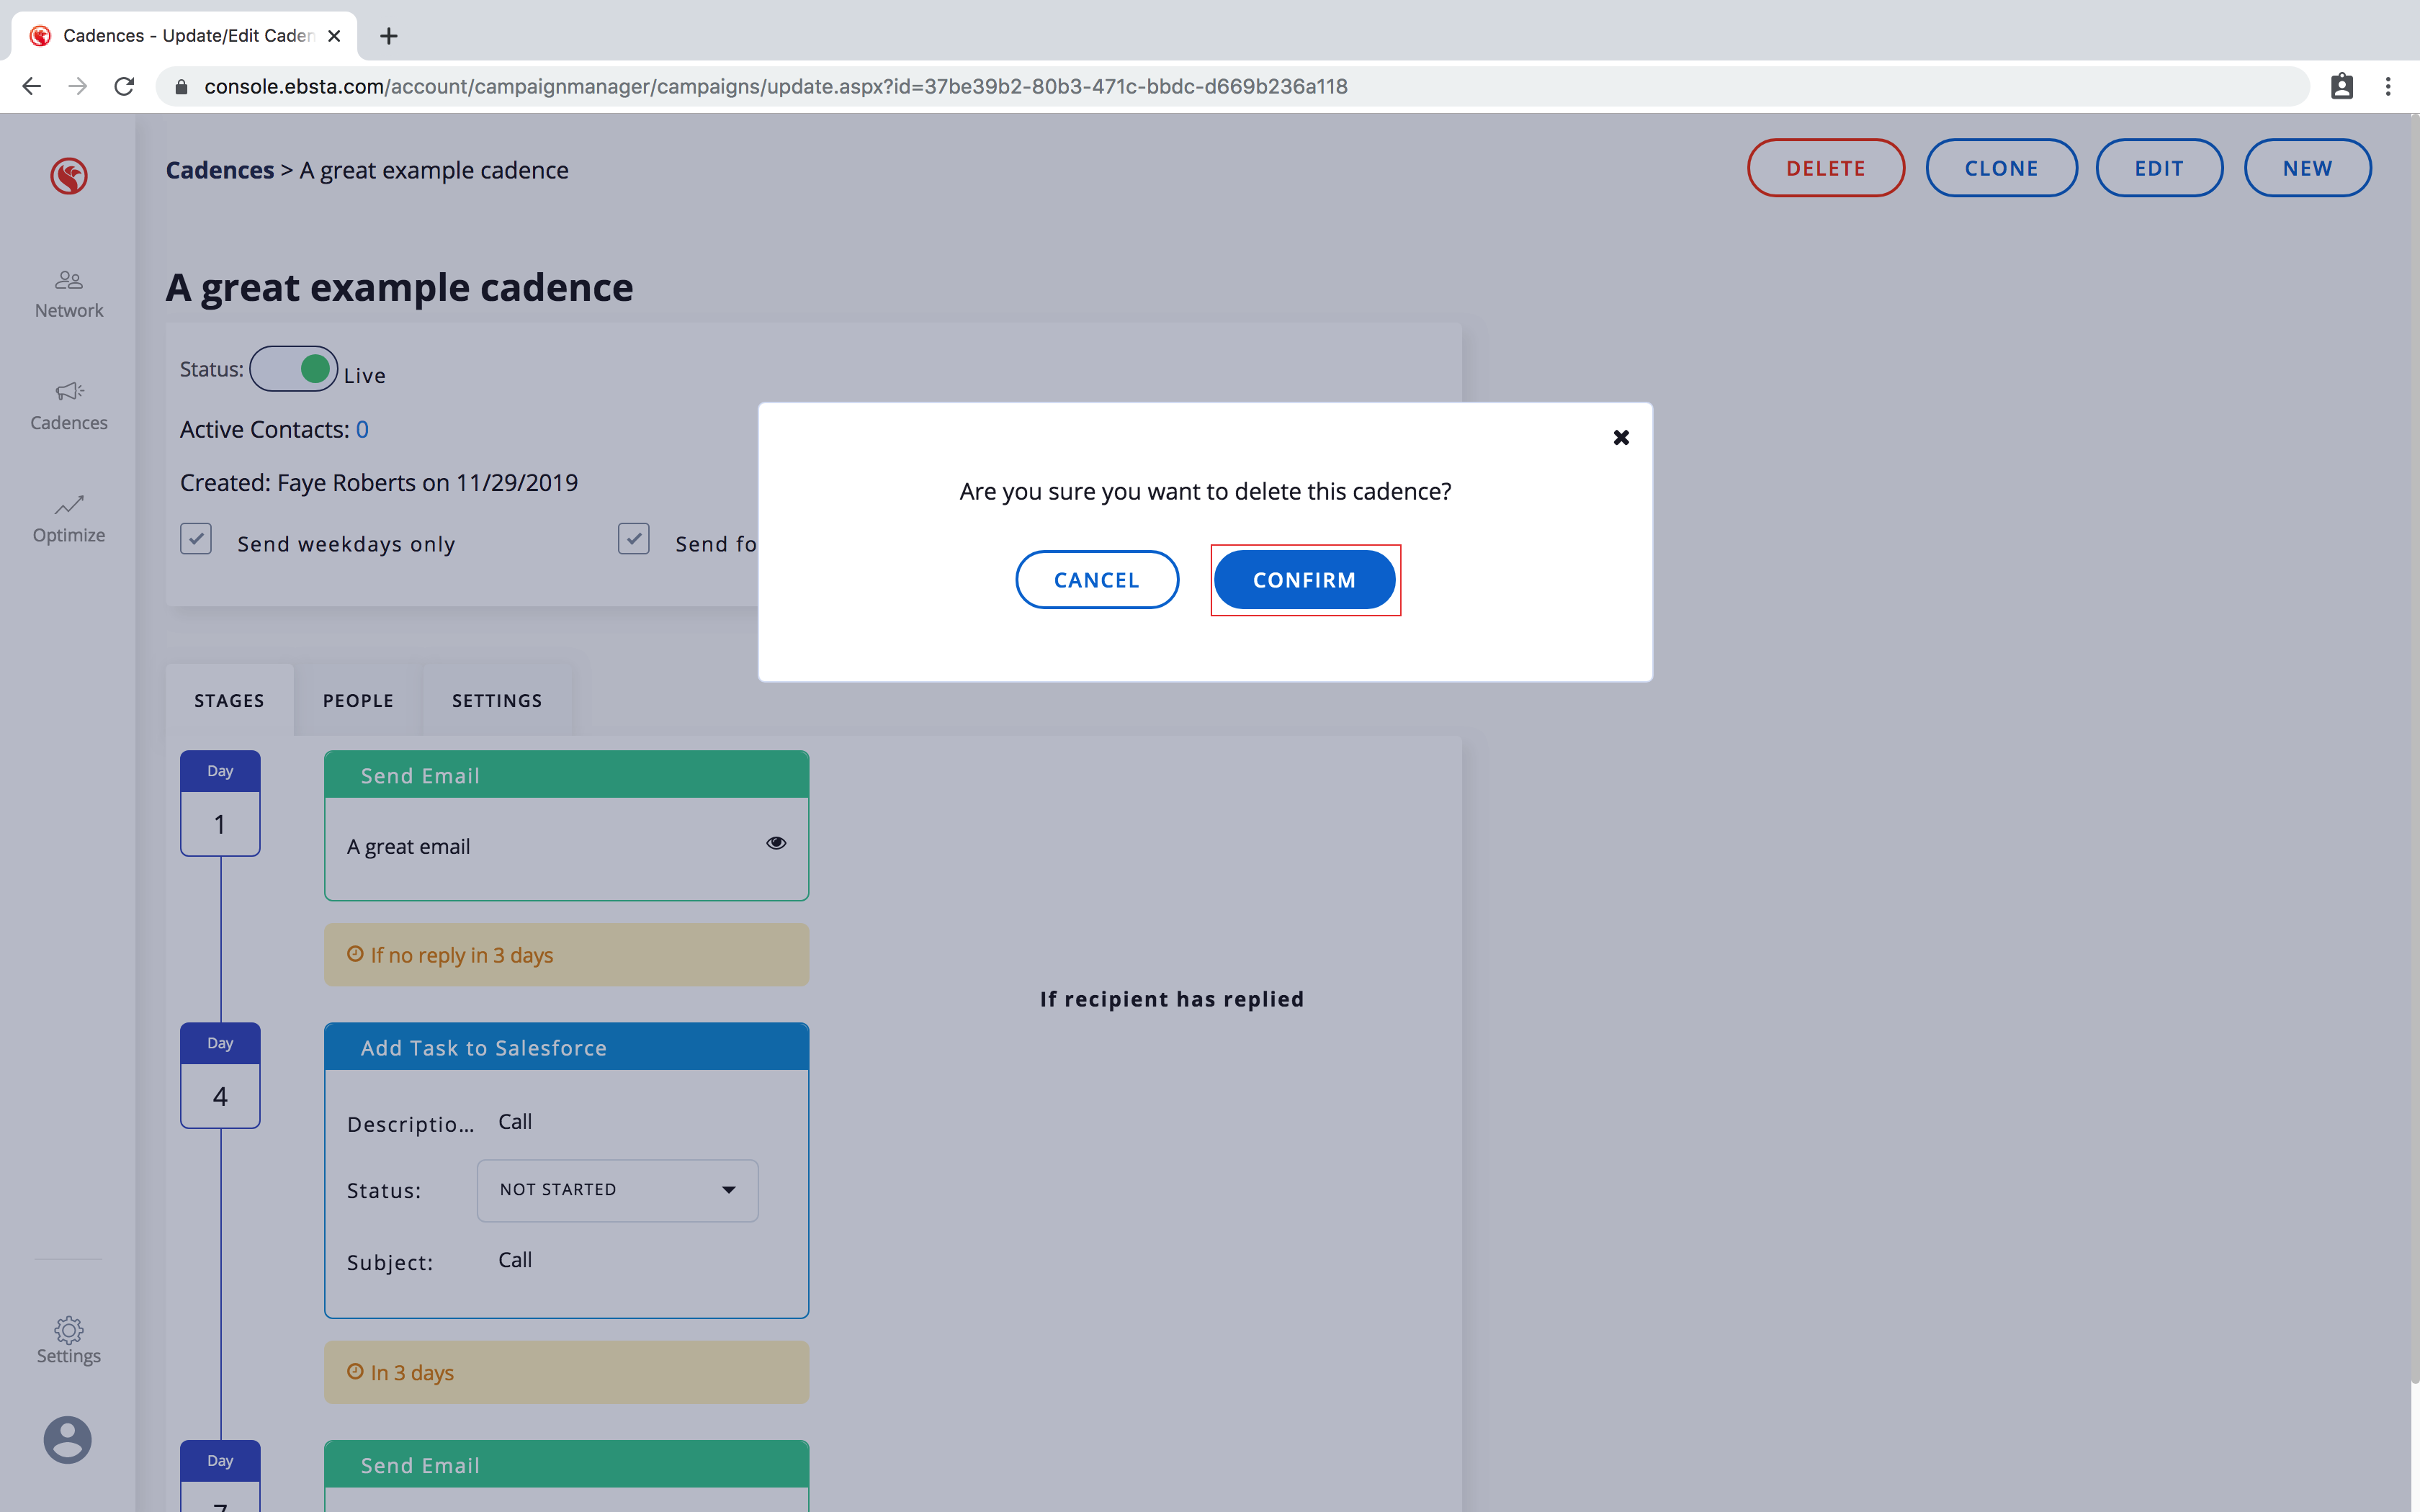Open the Chrome three-dot menu
This screenshot has width=2420, height=1512.
(x=2388, y=87)
